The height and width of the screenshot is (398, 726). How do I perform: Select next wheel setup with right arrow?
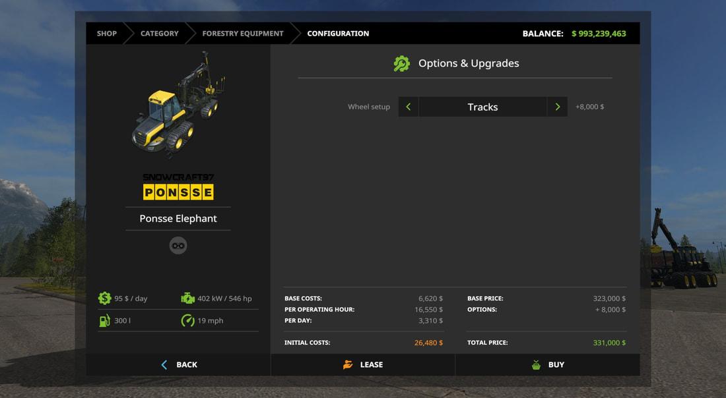click(x=558, y=107)
